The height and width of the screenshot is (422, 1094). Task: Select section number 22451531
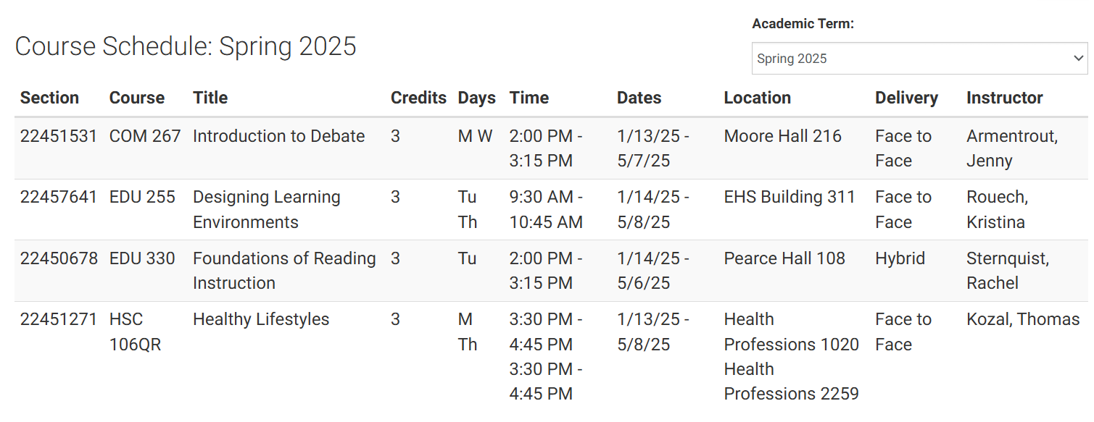pos(59,136)
